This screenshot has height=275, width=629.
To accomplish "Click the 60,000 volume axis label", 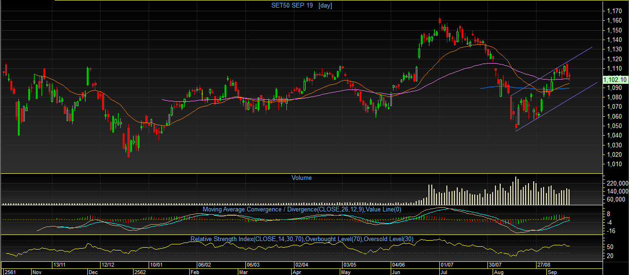I will [x=615, y=200].
